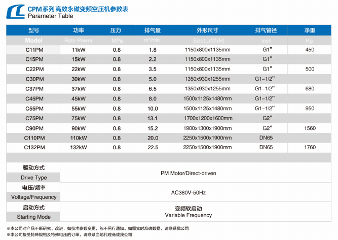
Task: Click the '20.0' air flow value
Action: (x=153, y=138)
